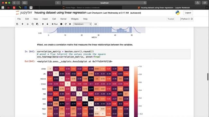Viewport: 209px width, 117px height.
Task: Click the Python 3 kernel indicator
Action: point(186,19)
